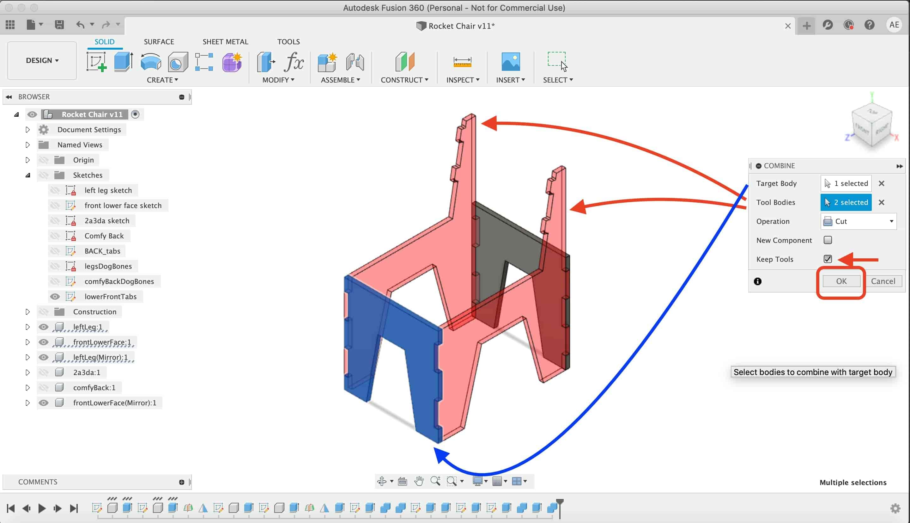Select the Hole tool

[x=178, y=62]
